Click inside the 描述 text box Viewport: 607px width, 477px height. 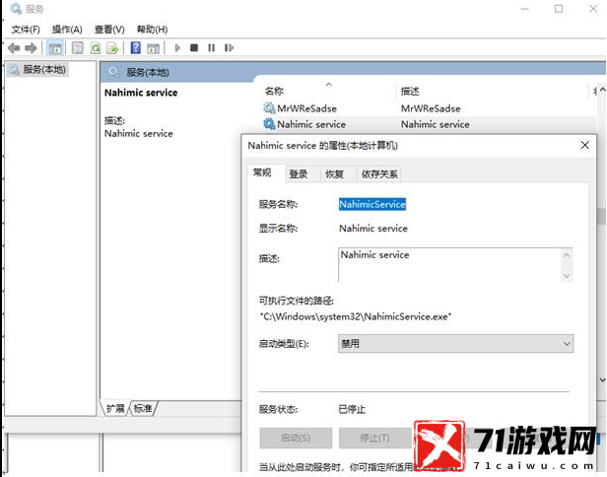click(x=449, y=265)
